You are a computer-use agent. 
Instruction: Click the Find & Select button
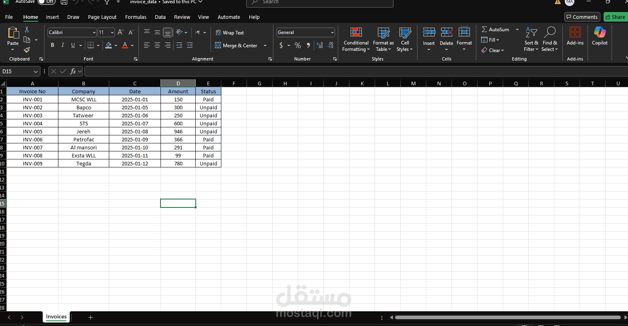click(x=550, y=39)
